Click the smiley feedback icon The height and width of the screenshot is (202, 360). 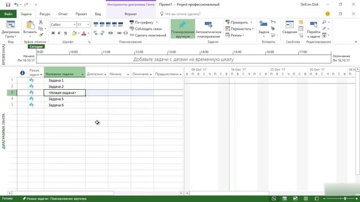coord(327,13)
